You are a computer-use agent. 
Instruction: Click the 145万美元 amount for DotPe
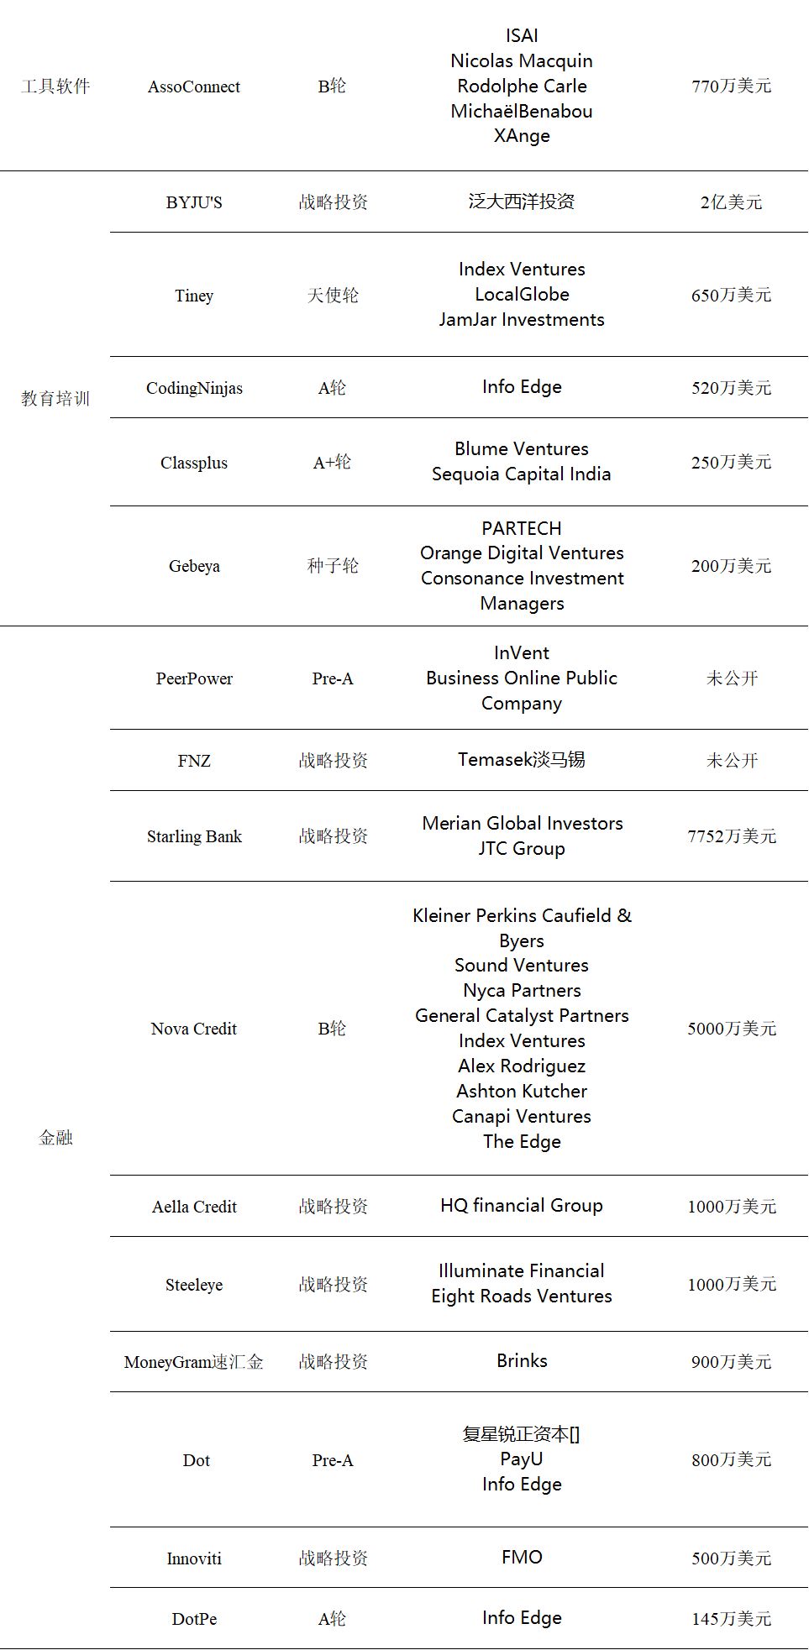pyautogui.click(x=731, y=1619)
